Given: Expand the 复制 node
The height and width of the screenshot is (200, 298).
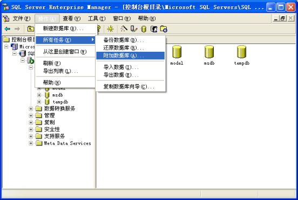Looking at the screenshot, I should [31, 122].
